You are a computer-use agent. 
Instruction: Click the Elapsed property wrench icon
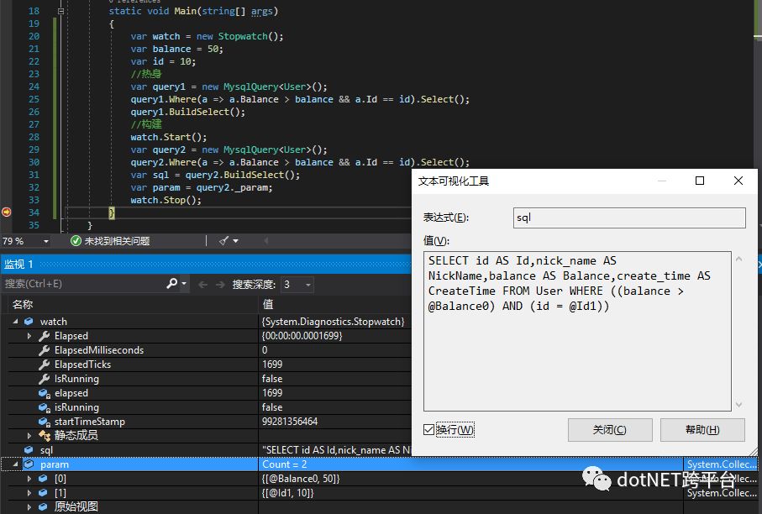45,336
